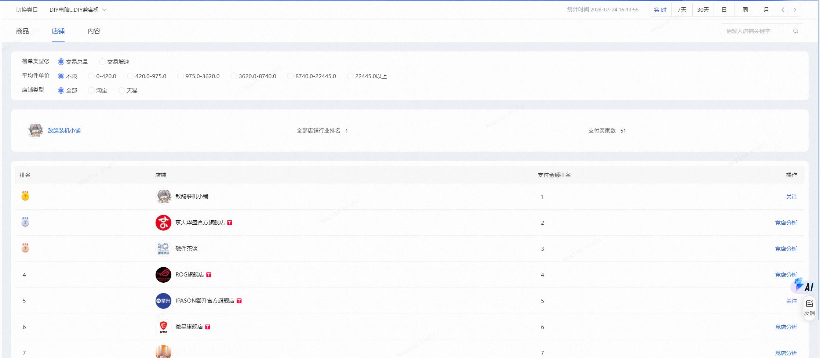
Task: Select 天猫 store type radio
Action: [121, 90]
